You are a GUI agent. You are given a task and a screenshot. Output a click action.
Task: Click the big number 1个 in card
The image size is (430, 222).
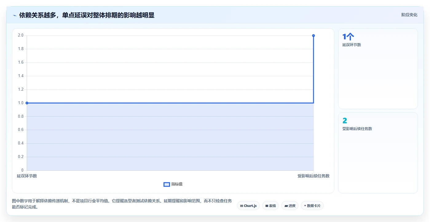pyautogui.click(x=348, y=37)
